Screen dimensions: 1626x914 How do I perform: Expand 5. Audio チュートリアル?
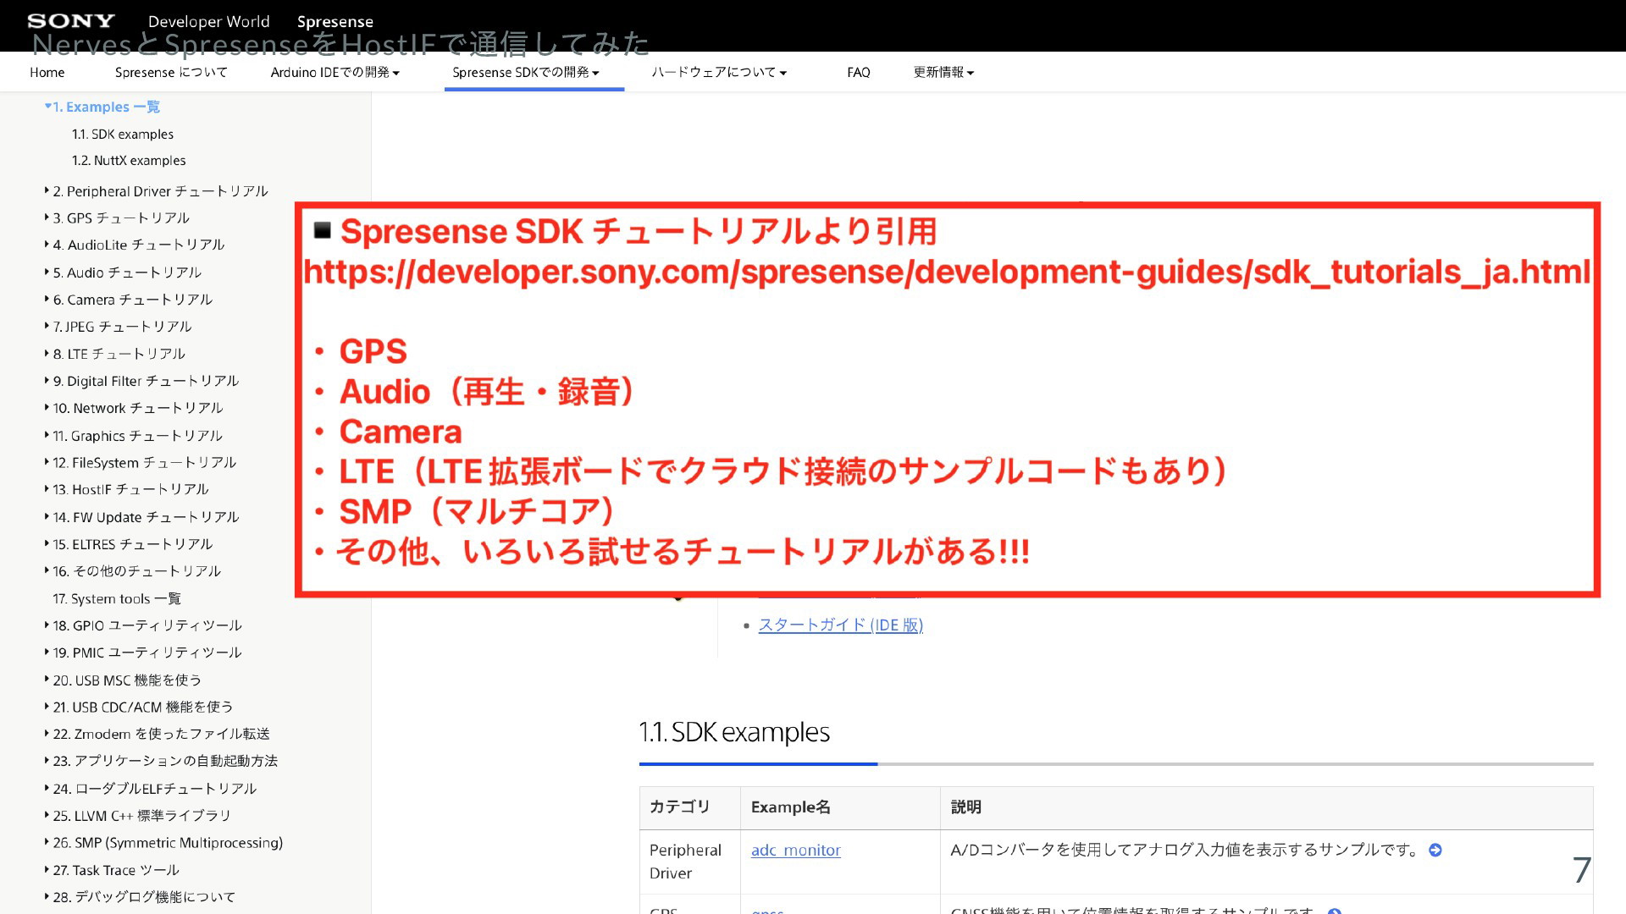pyautogui.click(x=124, y=273)
